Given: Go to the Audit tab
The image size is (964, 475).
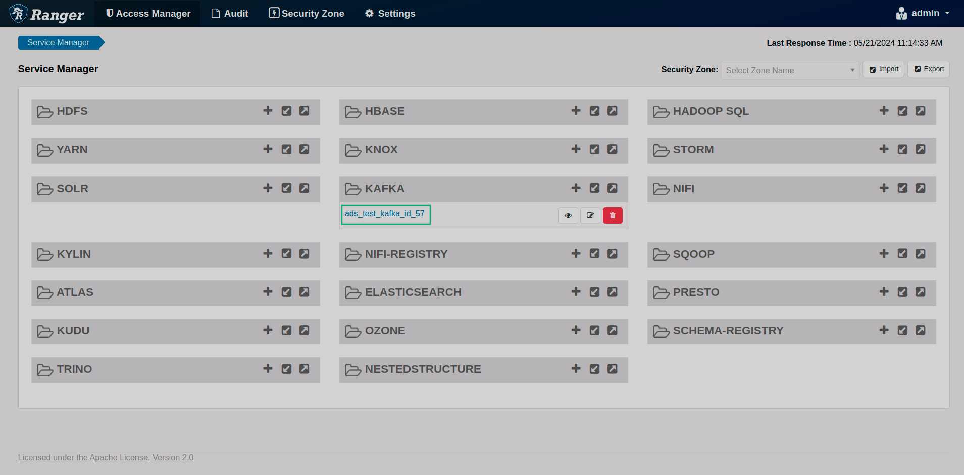Looking at the screenshot, I should [230, 14].
